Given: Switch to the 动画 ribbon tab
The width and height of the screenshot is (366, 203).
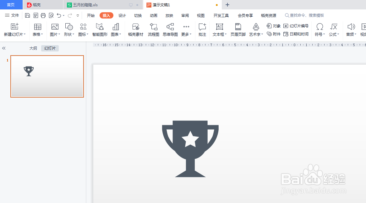Looking at the screenshot, I should pos(154,15).
